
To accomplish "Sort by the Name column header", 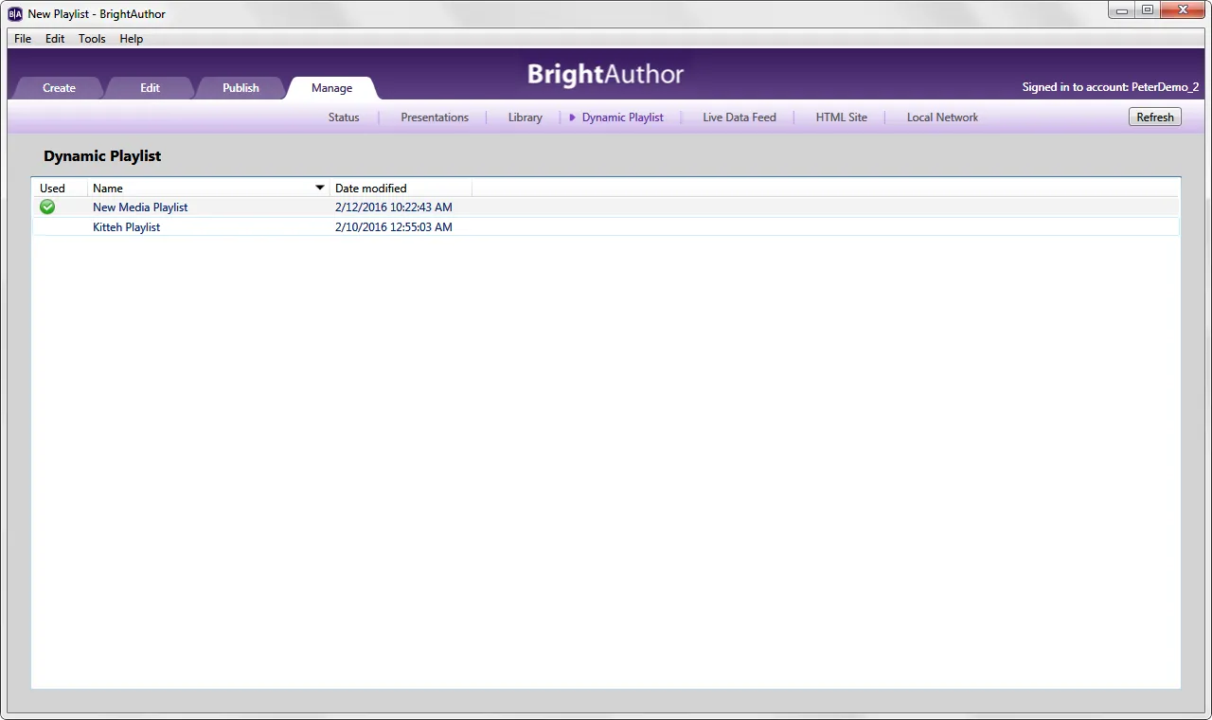I will point(208,188).
